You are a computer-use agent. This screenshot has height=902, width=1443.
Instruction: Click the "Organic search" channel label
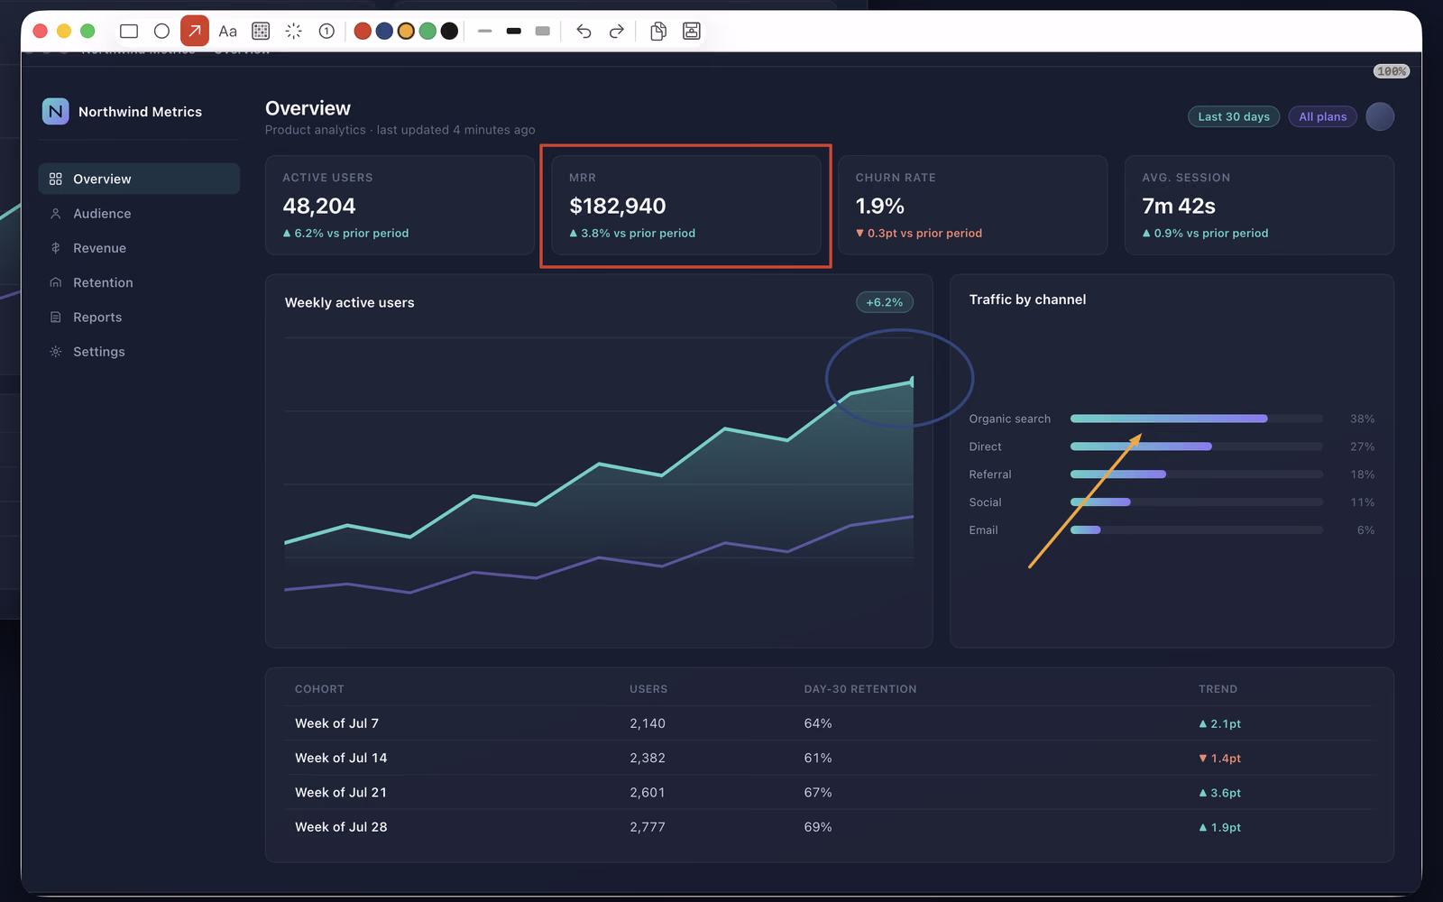[1010, 419]
